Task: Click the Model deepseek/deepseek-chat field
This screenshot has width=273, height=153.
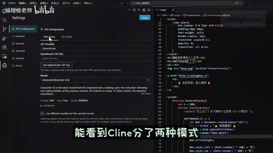Action: pos(96,80)
